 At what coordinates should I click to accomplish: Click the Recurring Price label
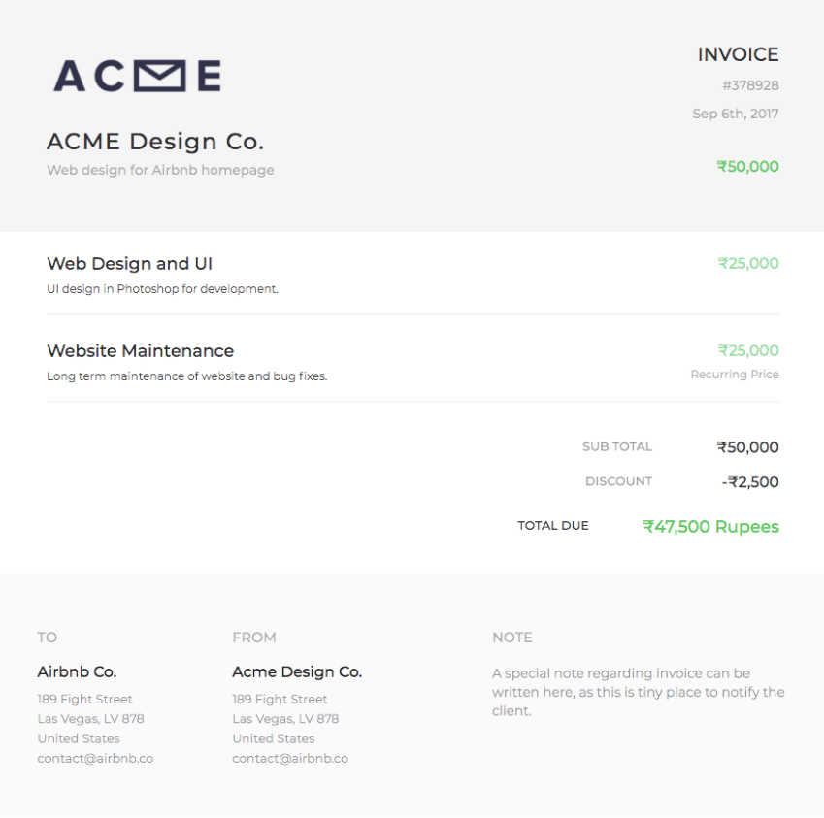(x=735, y=375)
